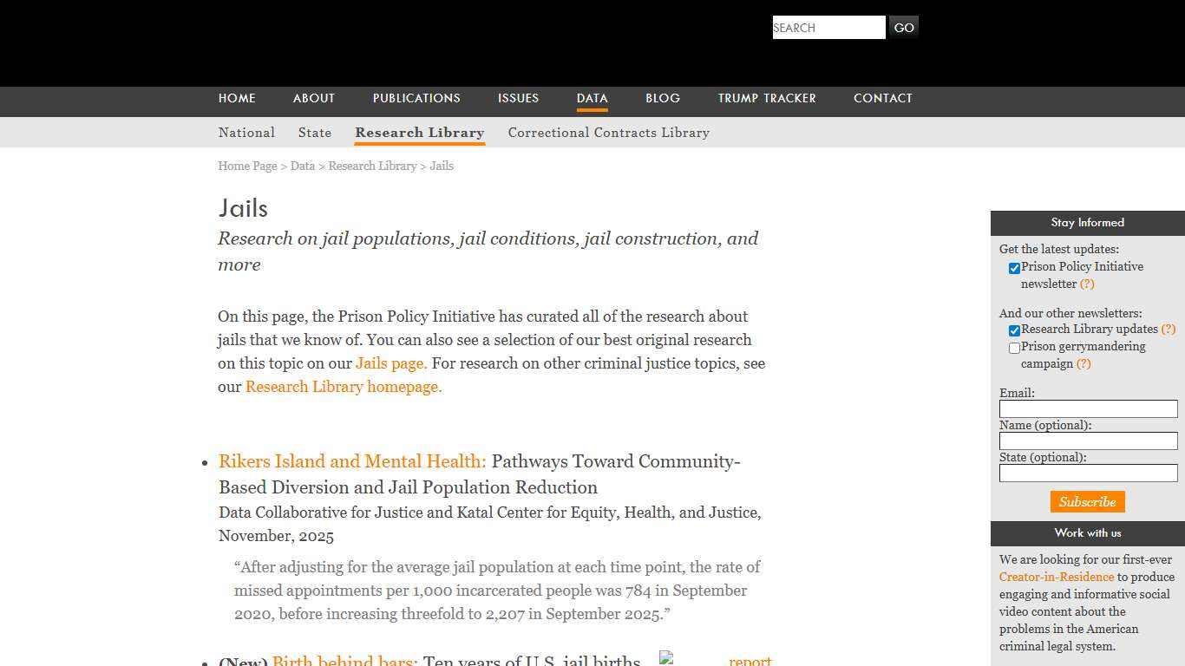Open the Research Library homepage link

coord(343,387)
